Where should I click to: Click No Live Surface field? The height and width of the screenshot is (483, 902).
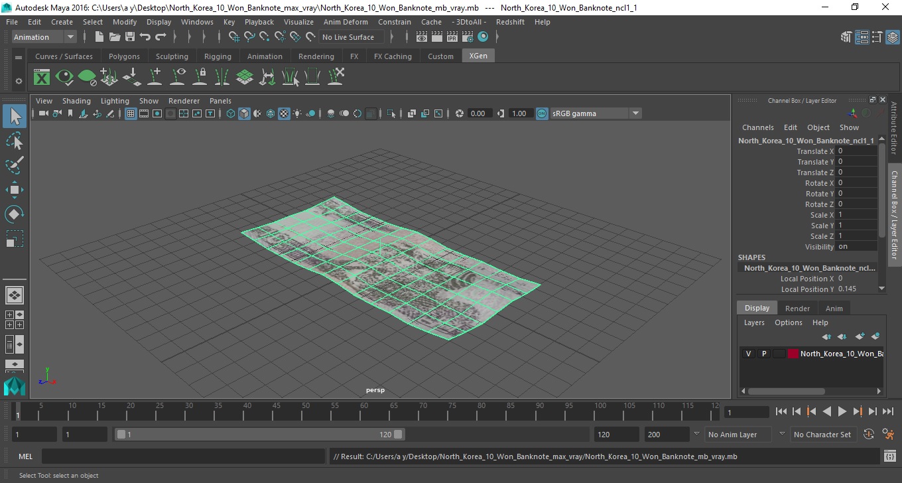[x=352, y=37]
